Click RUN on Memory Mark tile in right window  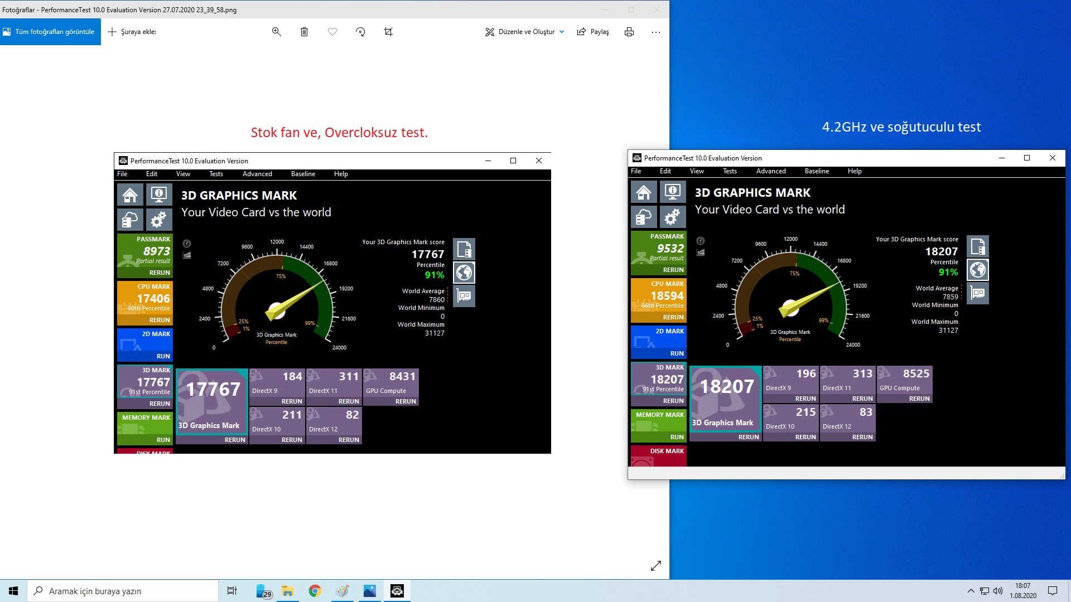pos(677,437)
